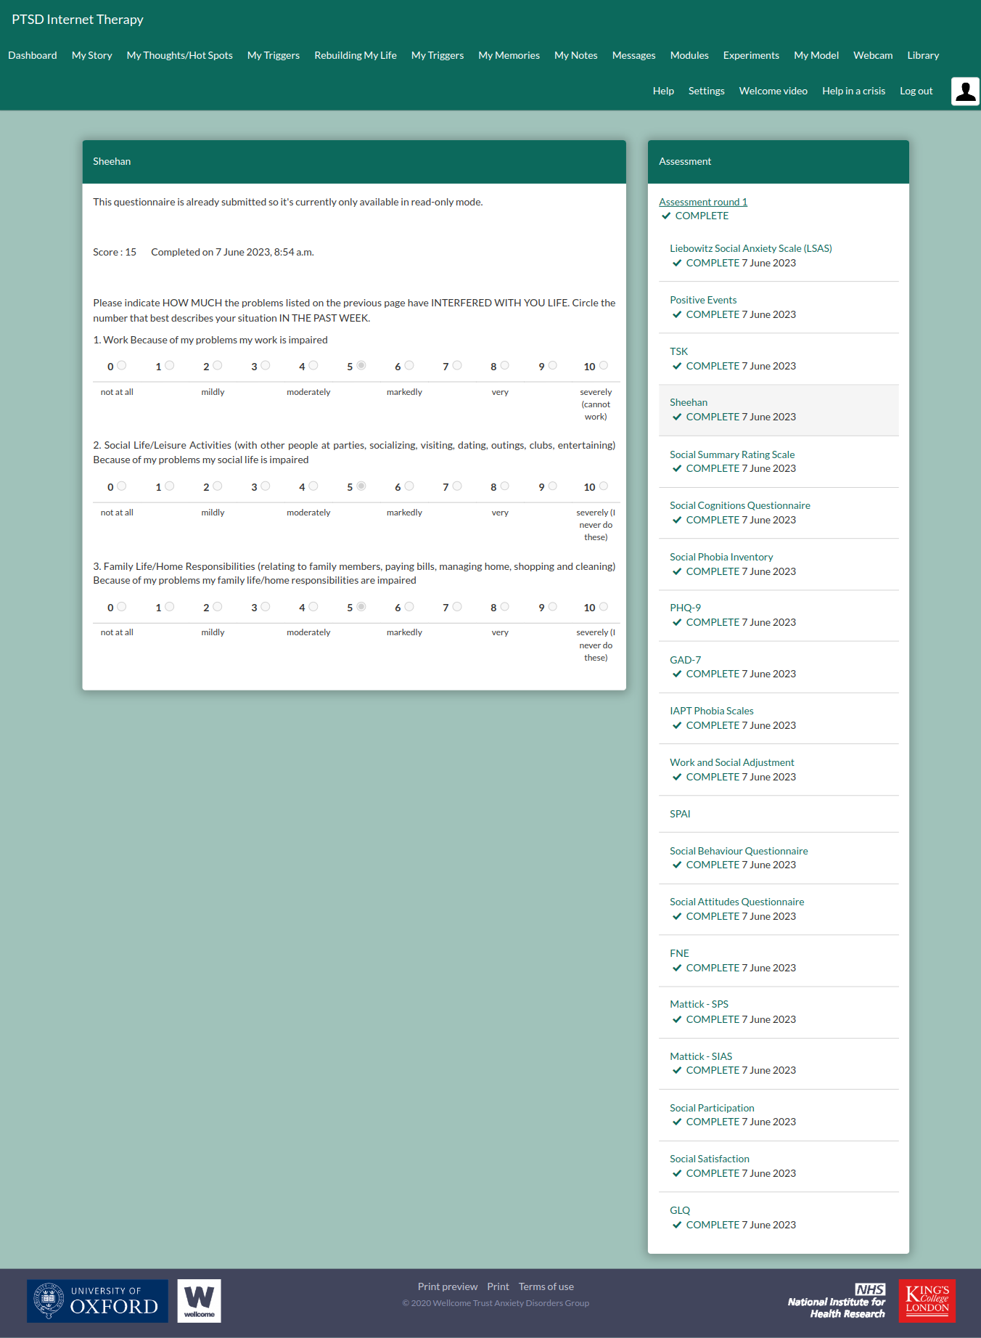Click the Help in a crisis link
This screenshot has width=981, height=1338.
pos(853,91)
